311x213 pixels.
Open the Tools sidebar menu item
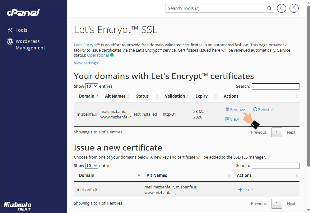tap(21, 30)
